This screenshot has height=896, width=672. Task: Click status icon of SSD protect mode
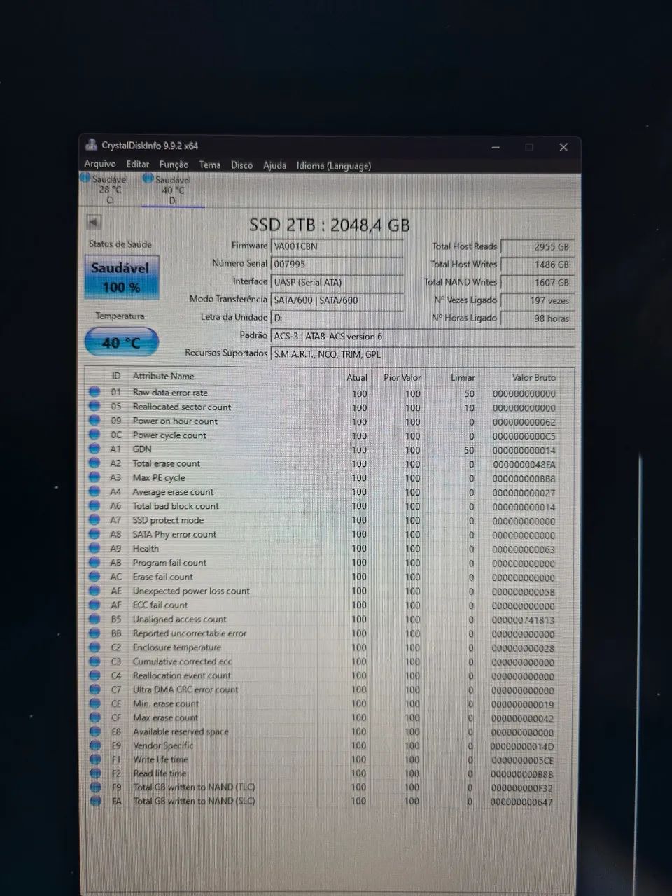click(x=94, y=519)
